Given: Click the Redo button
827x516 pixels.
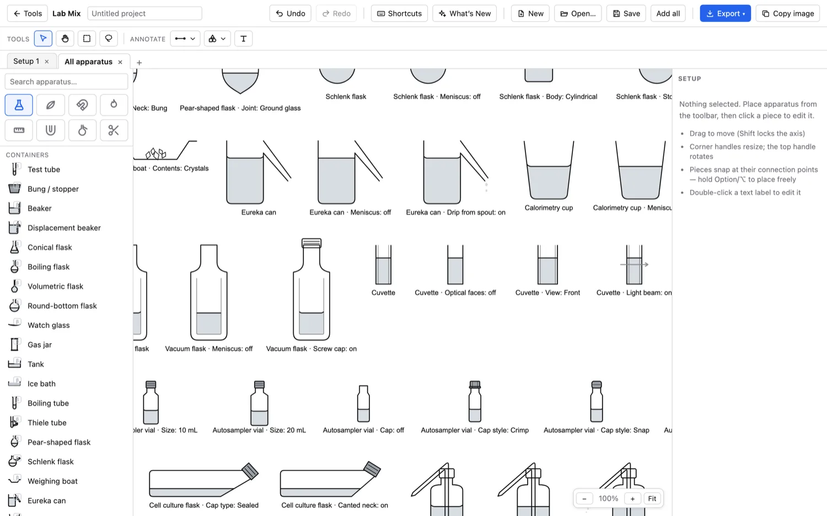Looking at the screenshot, I should 336,13.
